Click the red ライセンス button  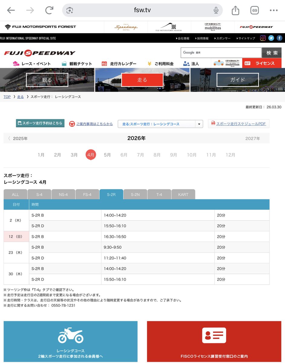[x=262, y=63]
